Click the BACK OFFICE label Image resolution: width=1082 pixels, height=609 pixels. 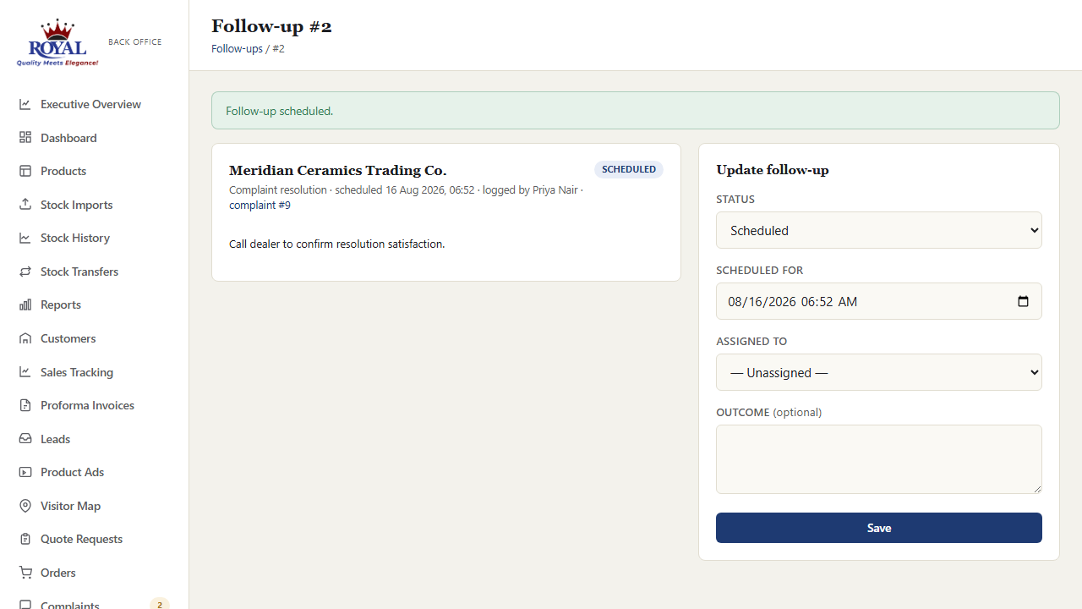click(135, 41)
